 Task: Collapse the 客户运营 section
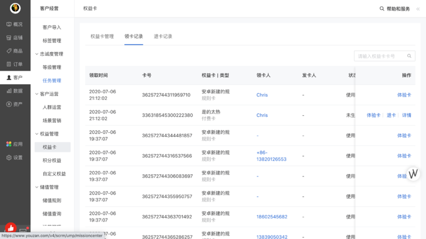pos(37,94)
